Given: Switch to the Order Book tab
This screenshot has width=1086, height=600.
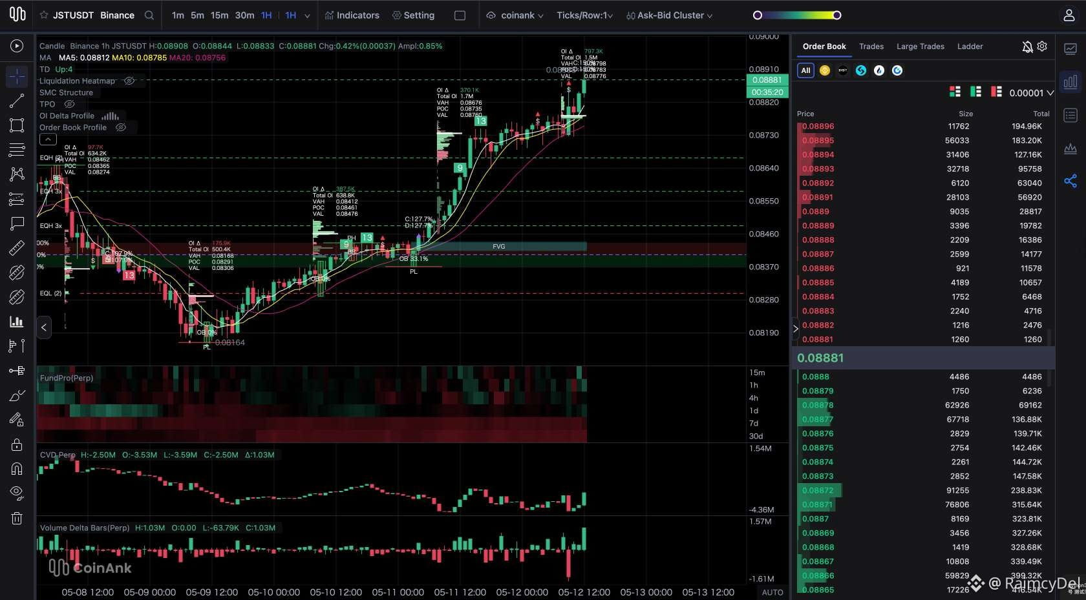Looking at the screenshot, I should point(824,47).
